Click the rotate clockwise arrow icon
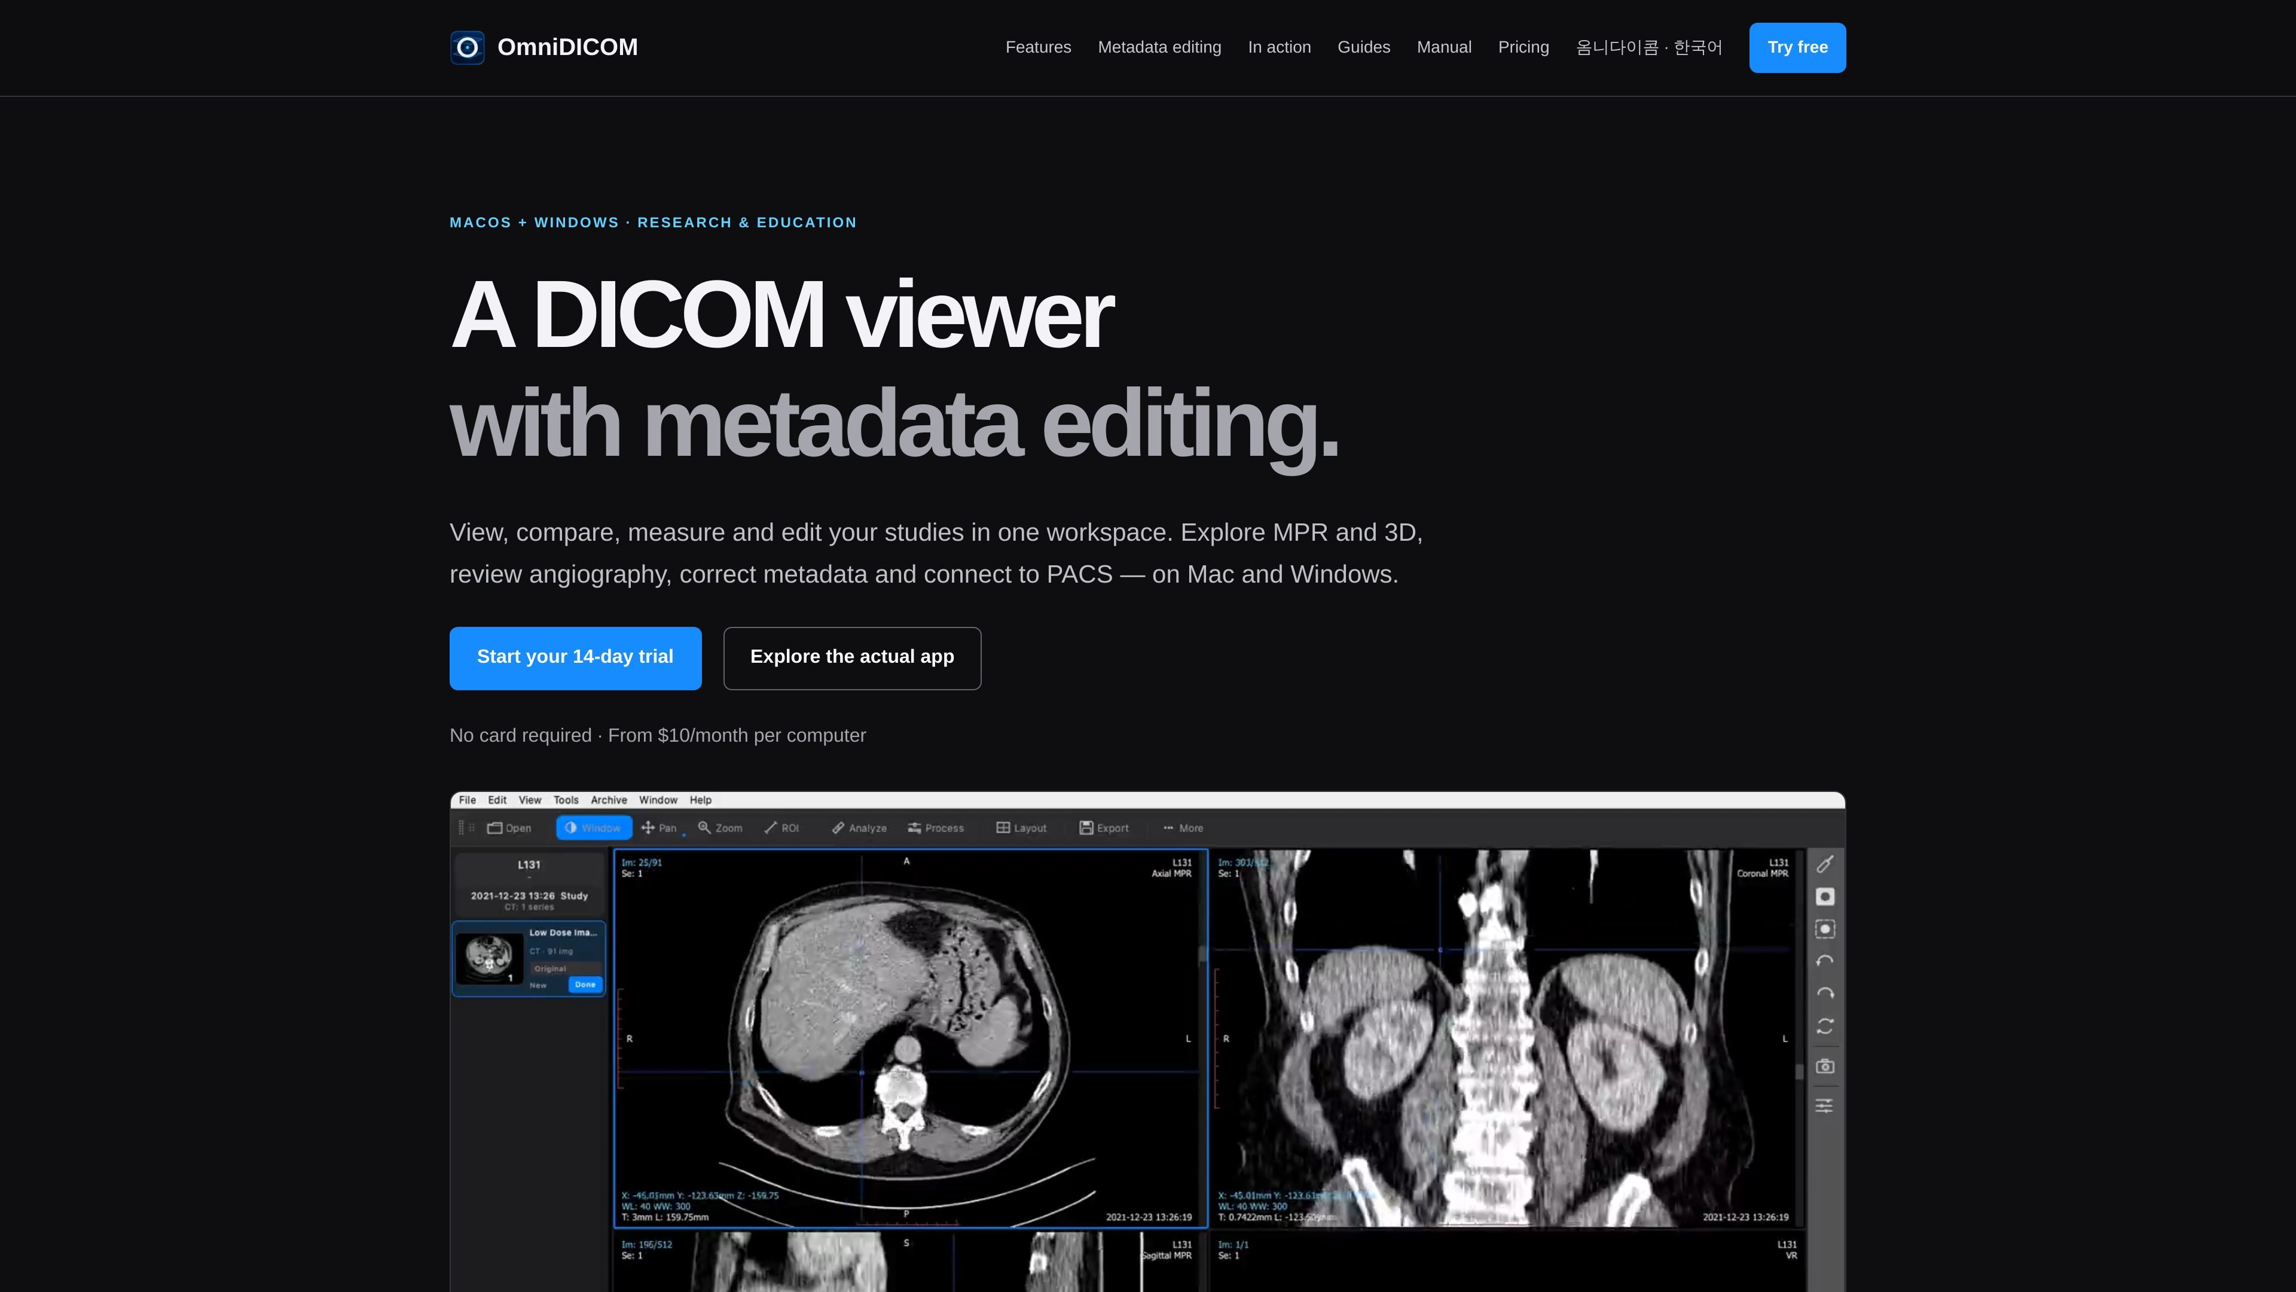 pyautogui.click(x=1824, y=994)
